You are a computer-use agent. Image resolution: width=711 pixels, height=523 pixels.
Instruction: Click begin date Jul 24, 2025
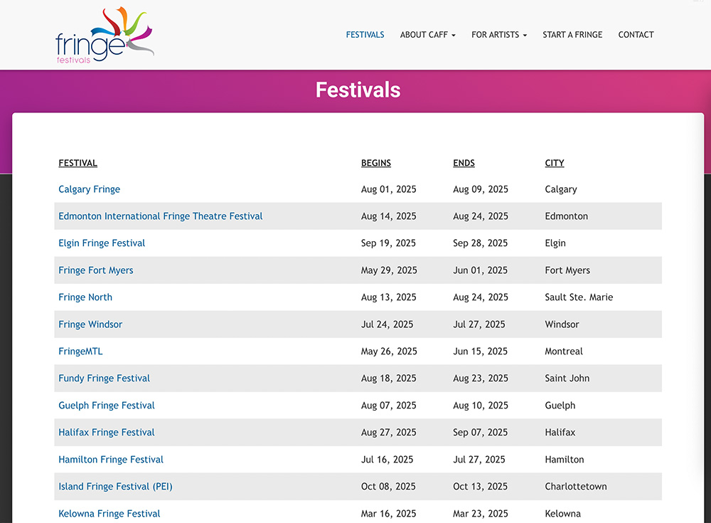[387, 324]
